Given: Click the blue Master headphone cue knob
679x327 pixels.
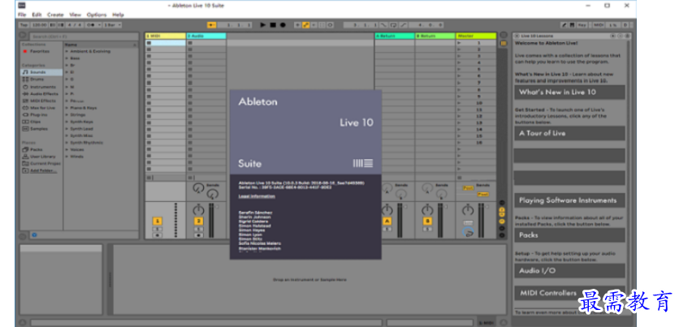Looking at the screenshot, I should (x=468, y=233).
